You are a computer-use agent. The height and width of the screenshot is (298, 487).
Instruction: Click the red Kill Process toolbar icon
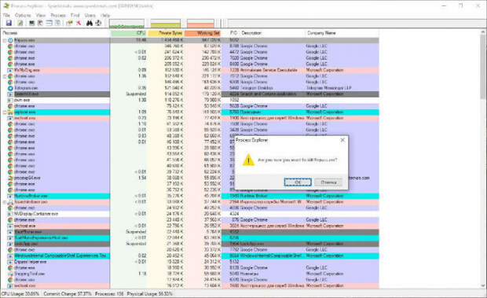pyautogui.click(x=79, y=23)
